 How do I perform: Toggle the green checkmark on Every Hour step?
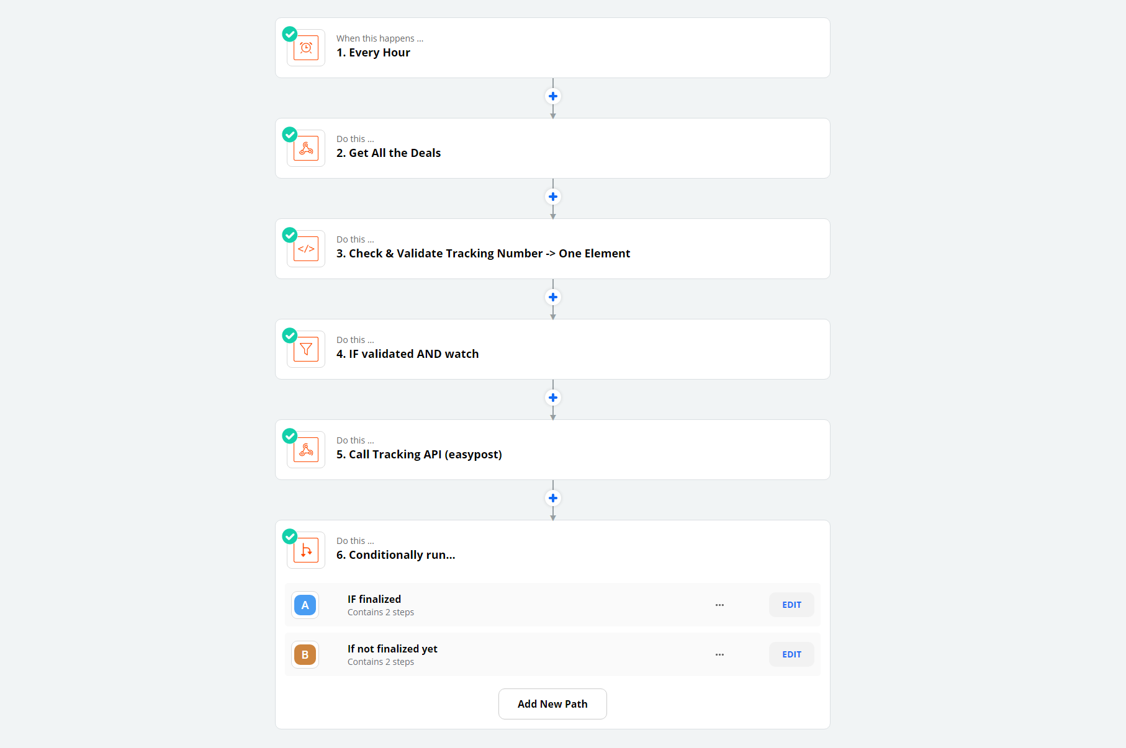click(289, 34)
